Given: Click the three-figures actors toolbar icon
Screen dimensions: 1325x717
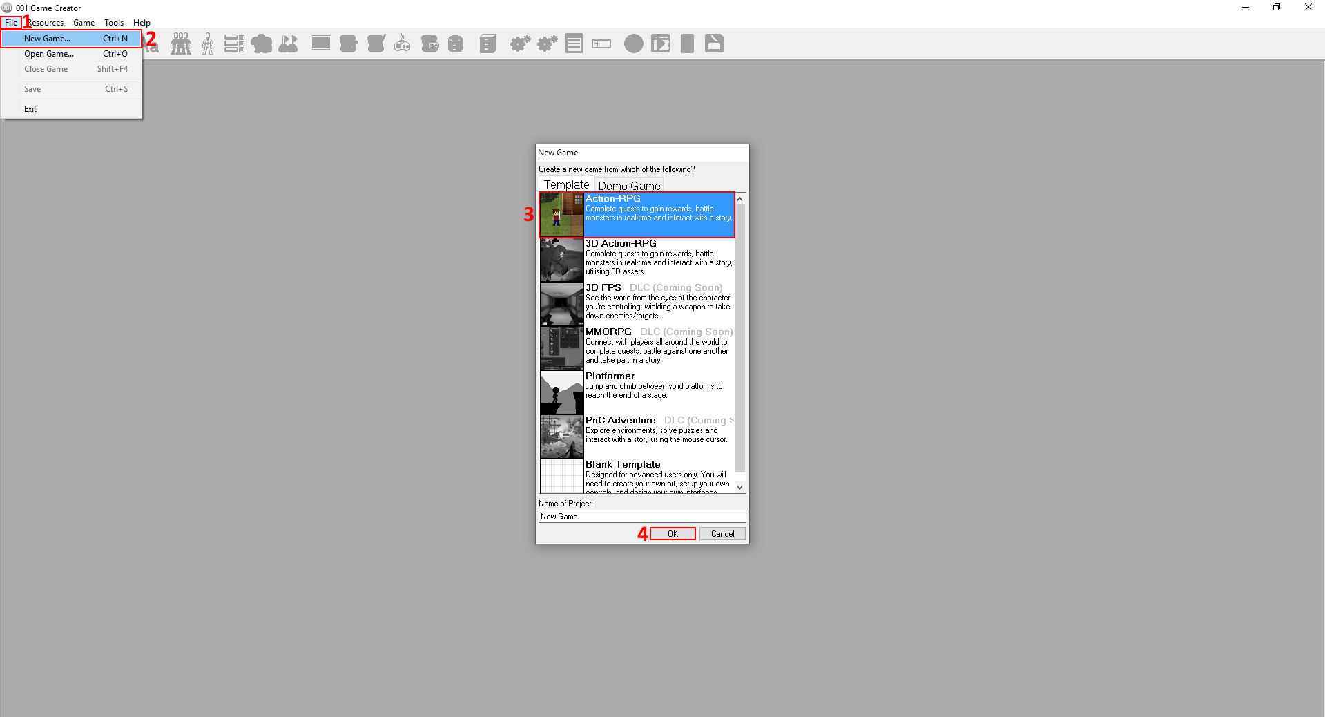Looking at the screenshot, I should (181, 44).
